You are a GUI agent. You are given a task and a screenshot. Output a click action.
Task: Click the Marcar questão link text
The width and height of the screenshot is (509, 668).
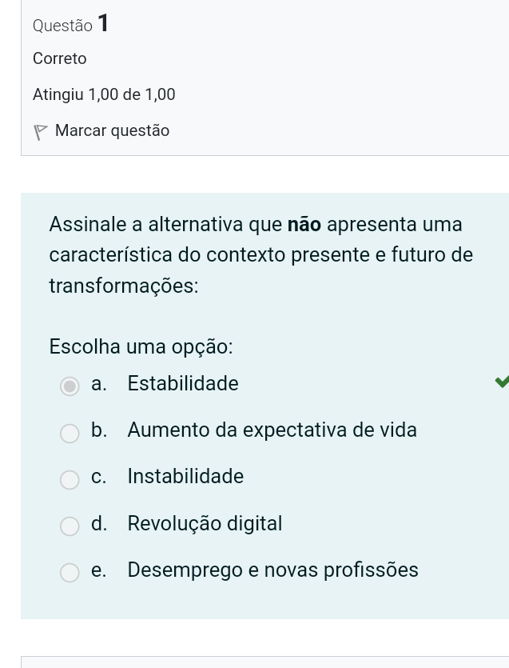click(x=112, y=130)
